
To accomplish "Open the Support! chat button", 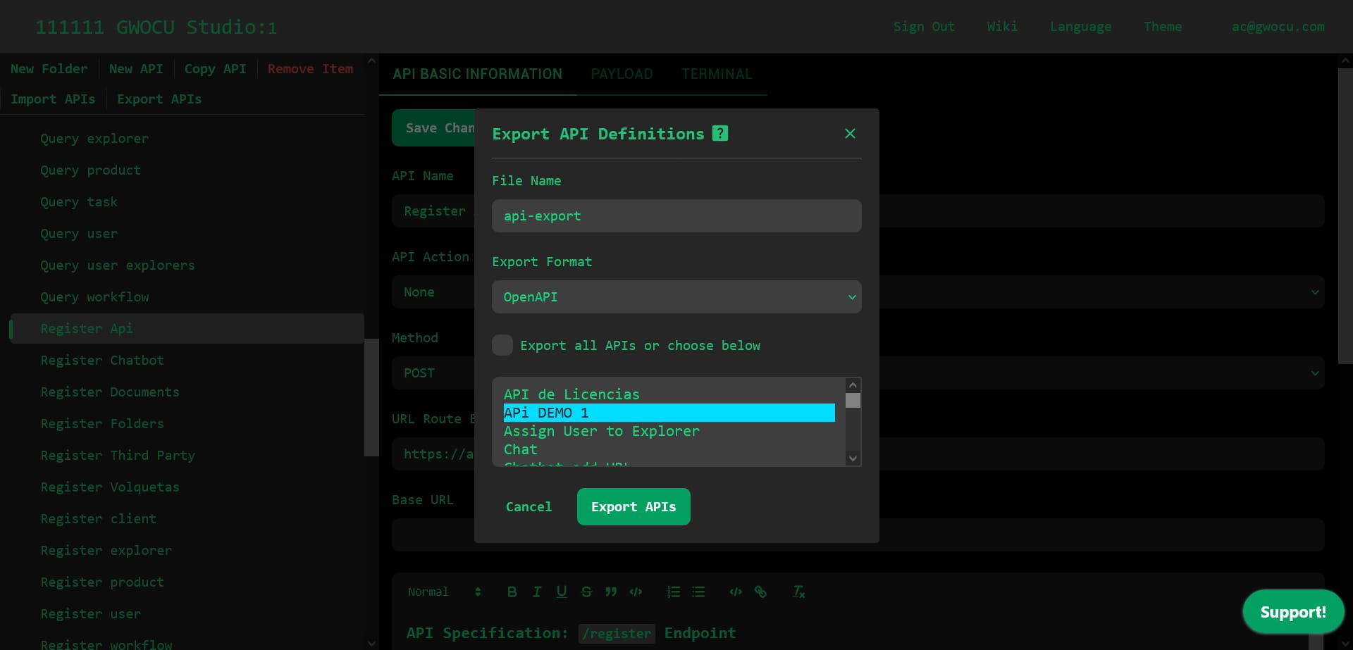I will coord(1293,612).
